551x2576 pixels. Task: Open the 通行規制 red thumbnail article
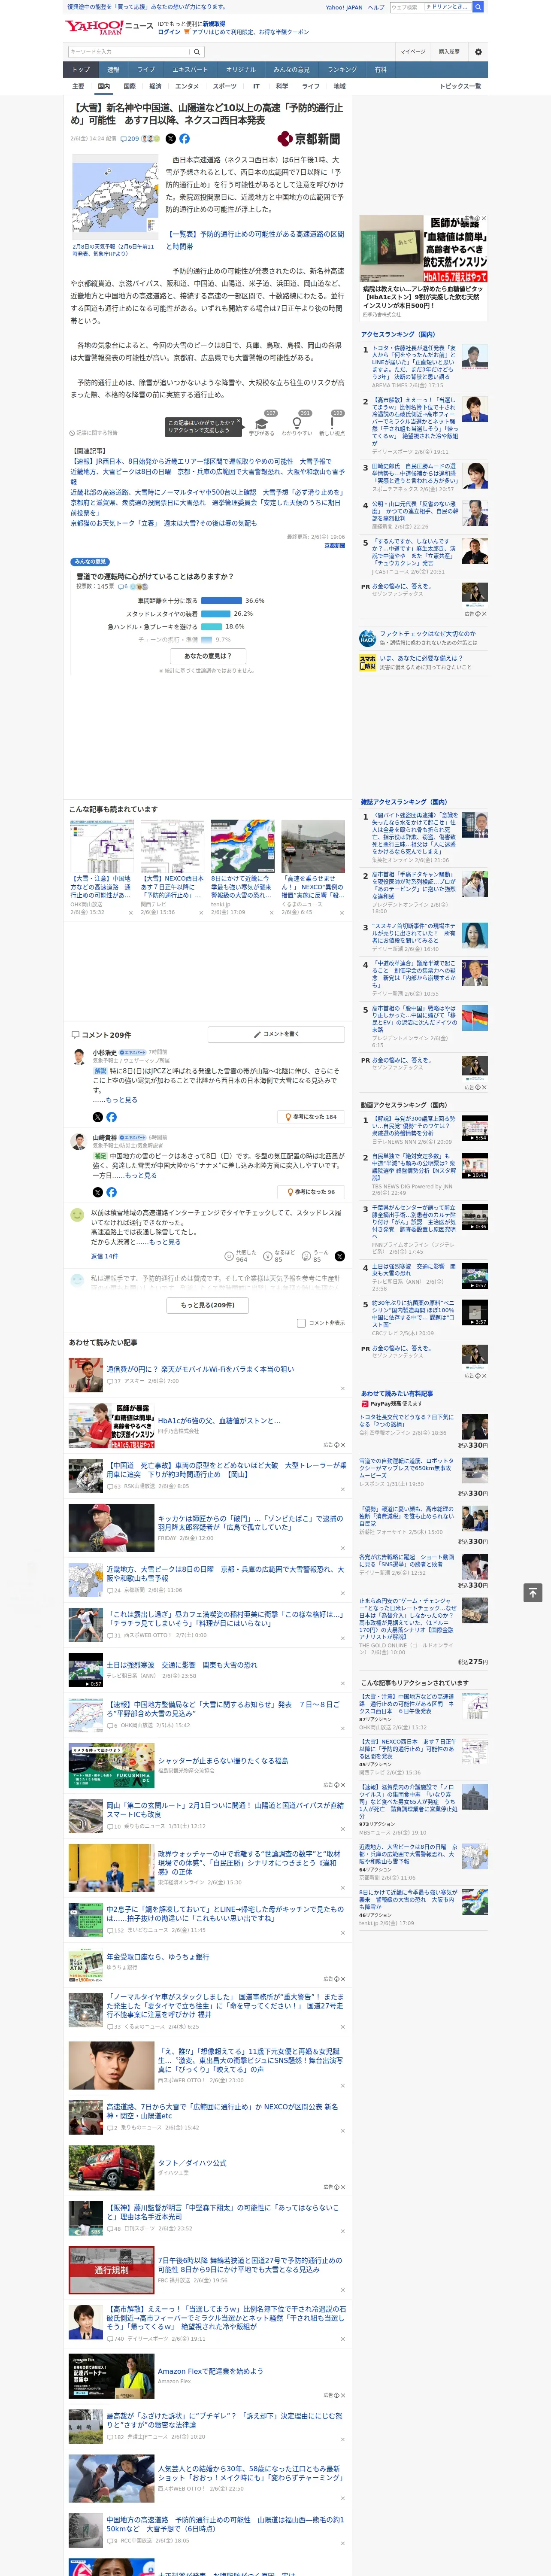click(111, 2270)
